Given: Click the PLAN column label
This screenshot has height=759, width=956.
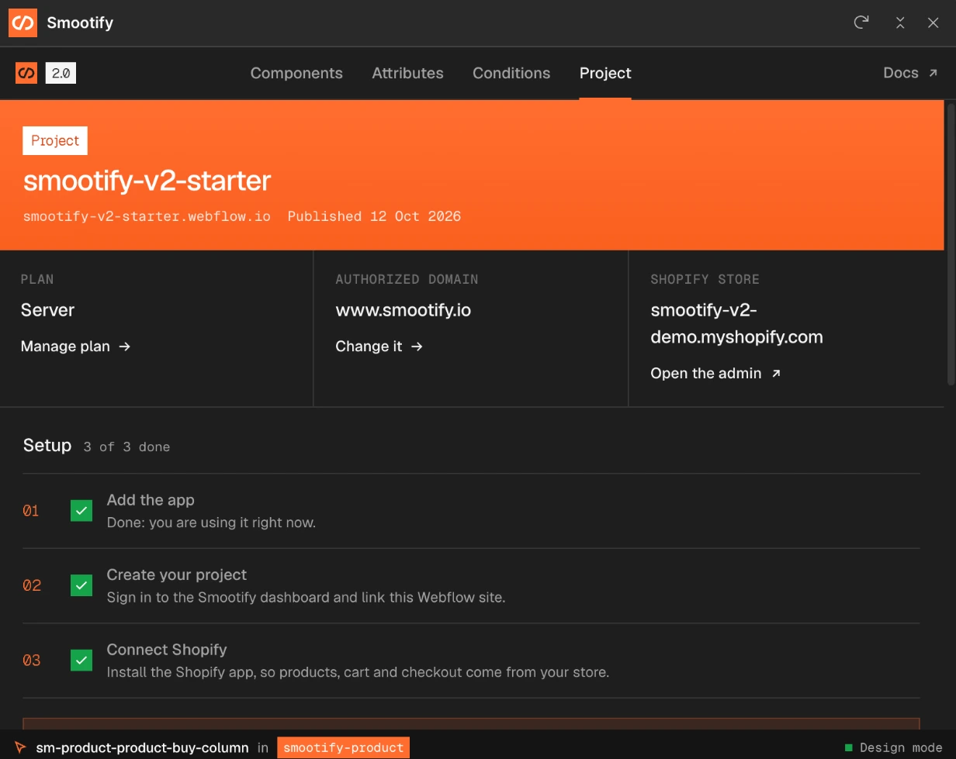Looking at the screenshot, I should 37,279.
